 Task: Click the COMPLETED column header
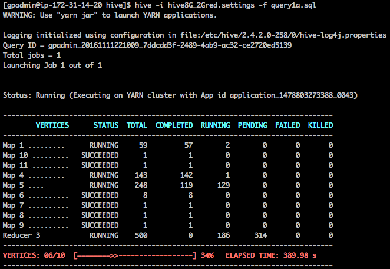click(x=174, y=125)
